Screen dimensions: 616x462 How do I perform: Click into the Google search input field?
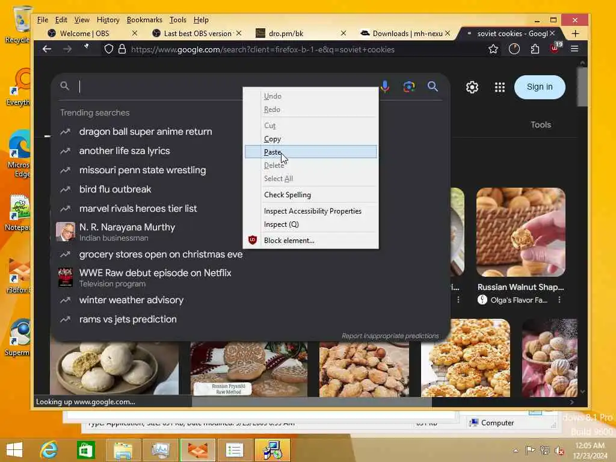click(x=157, y=87)
